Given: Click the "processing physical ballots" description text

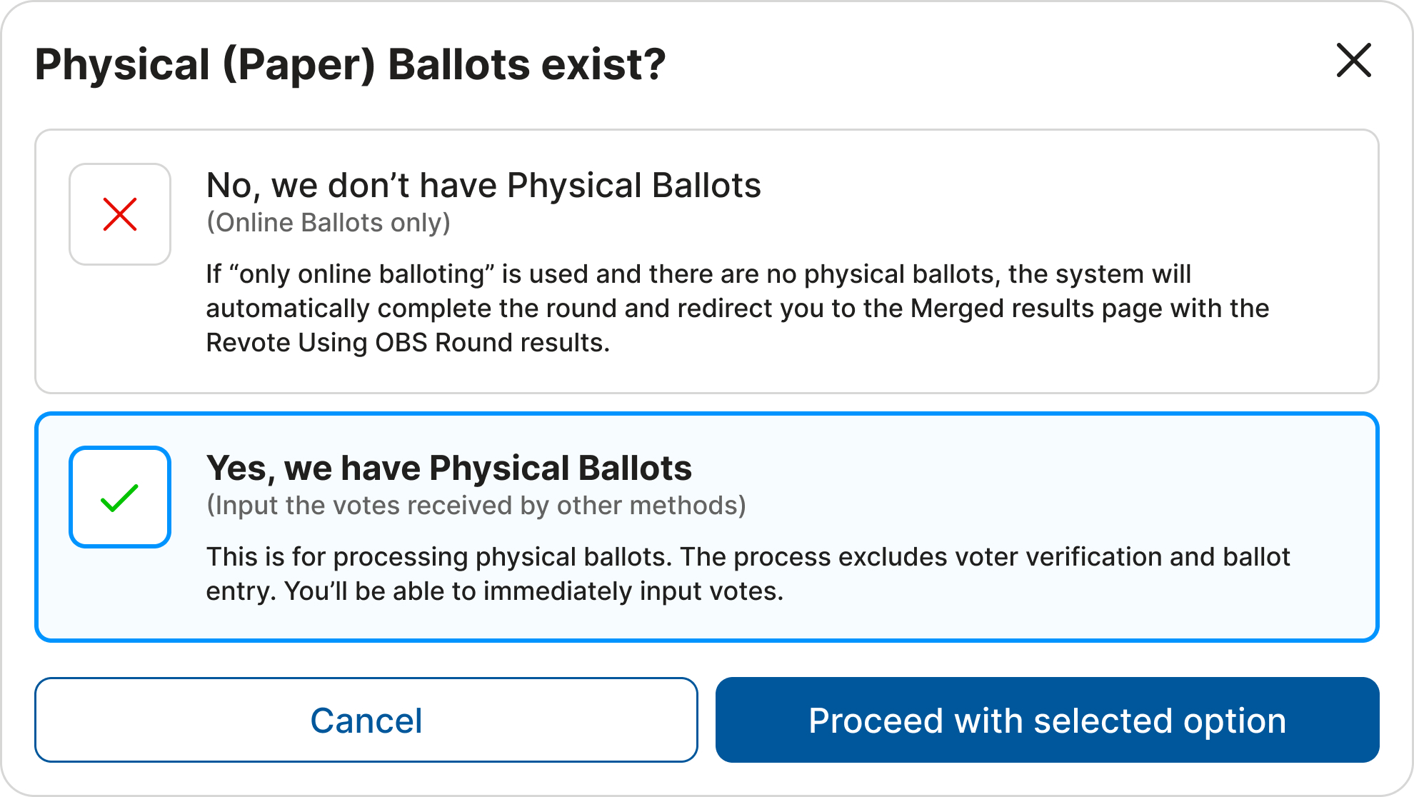Looking at the screenshot, I should click(x=500, y=557).
